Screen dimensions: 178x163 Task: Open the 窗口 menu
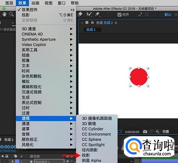[62, 3]
